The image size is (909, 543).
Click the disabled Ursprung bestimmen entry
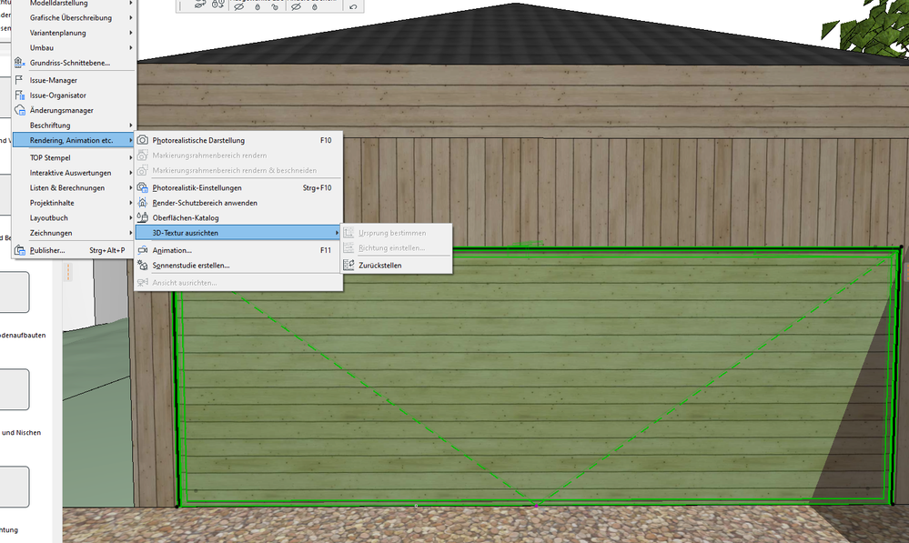[x=396, y=233]
